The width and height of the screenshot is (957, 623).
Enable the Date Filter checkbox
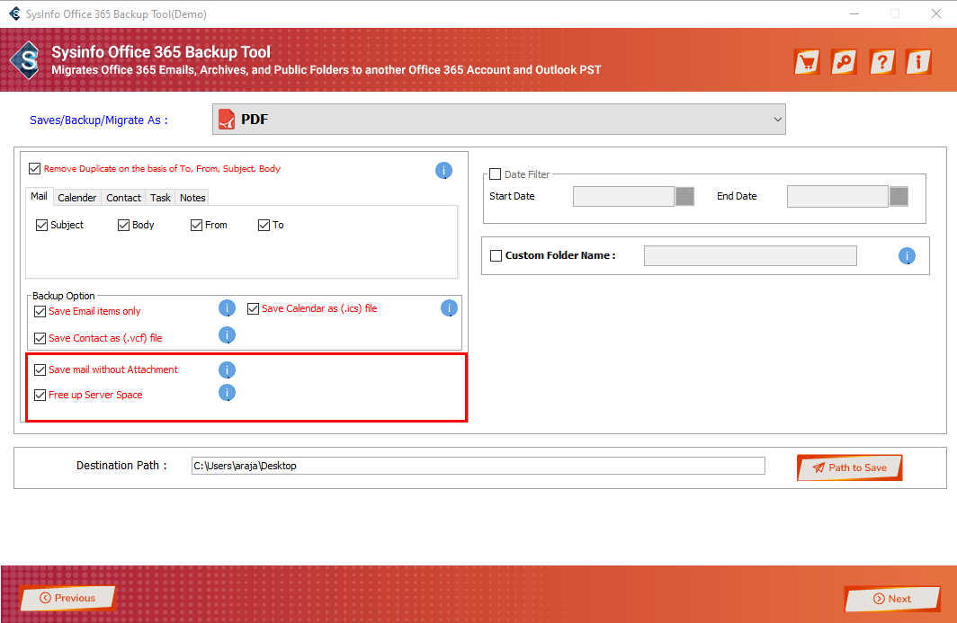495,174
